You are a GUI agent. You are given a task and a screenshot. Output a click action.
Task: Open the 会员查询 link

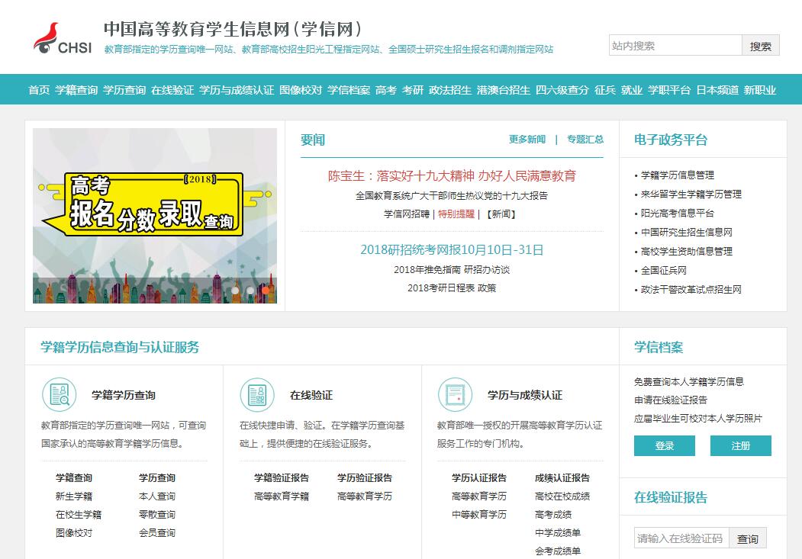click(157, 533)
